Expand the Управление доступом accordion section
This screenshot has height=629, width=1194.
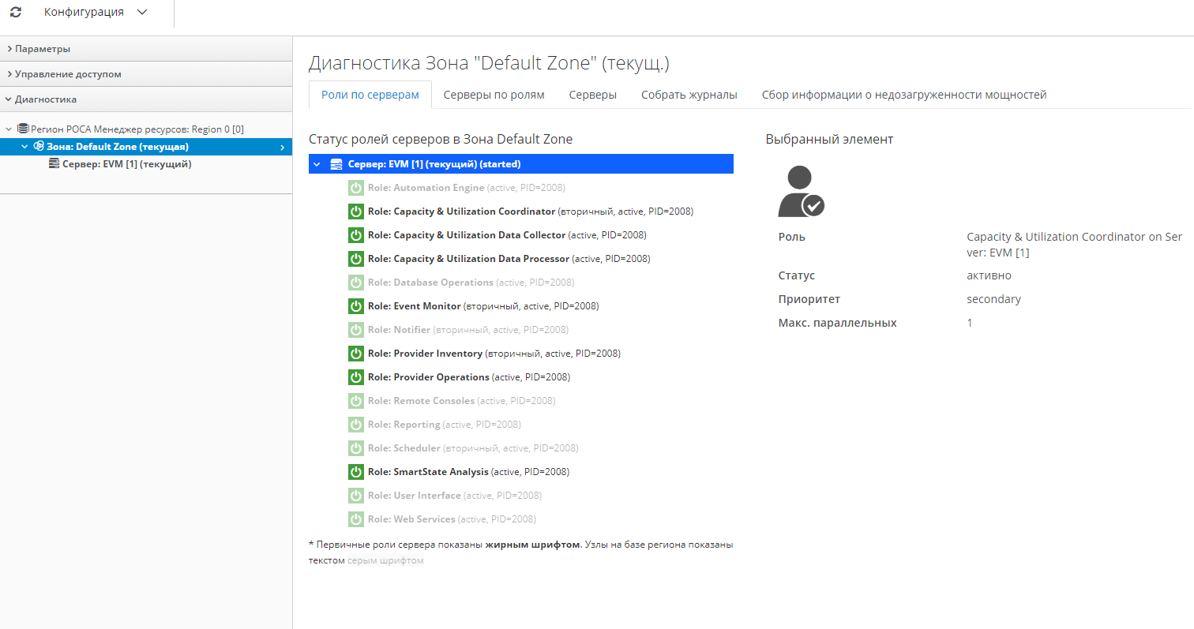pos(68,74)
